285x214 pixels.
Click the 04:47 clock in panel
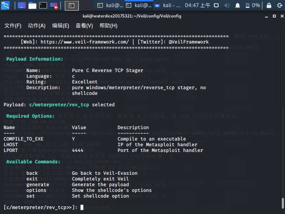click(198, 5)
